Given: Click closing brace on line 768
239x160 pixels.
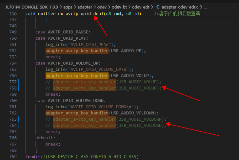Looking at the screenshot, I should coord(37,150).
